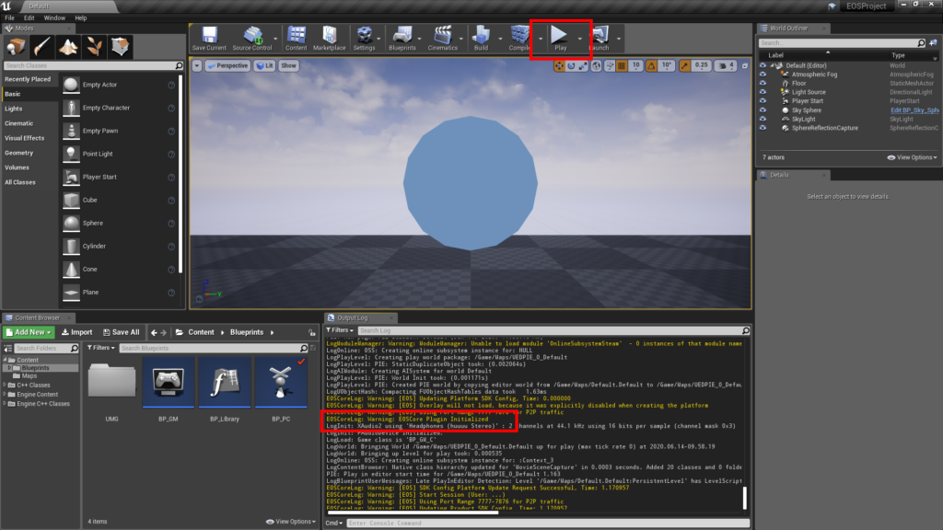Open Cinematics from the toolbar
943x530 pixels.
click(443, 39)
